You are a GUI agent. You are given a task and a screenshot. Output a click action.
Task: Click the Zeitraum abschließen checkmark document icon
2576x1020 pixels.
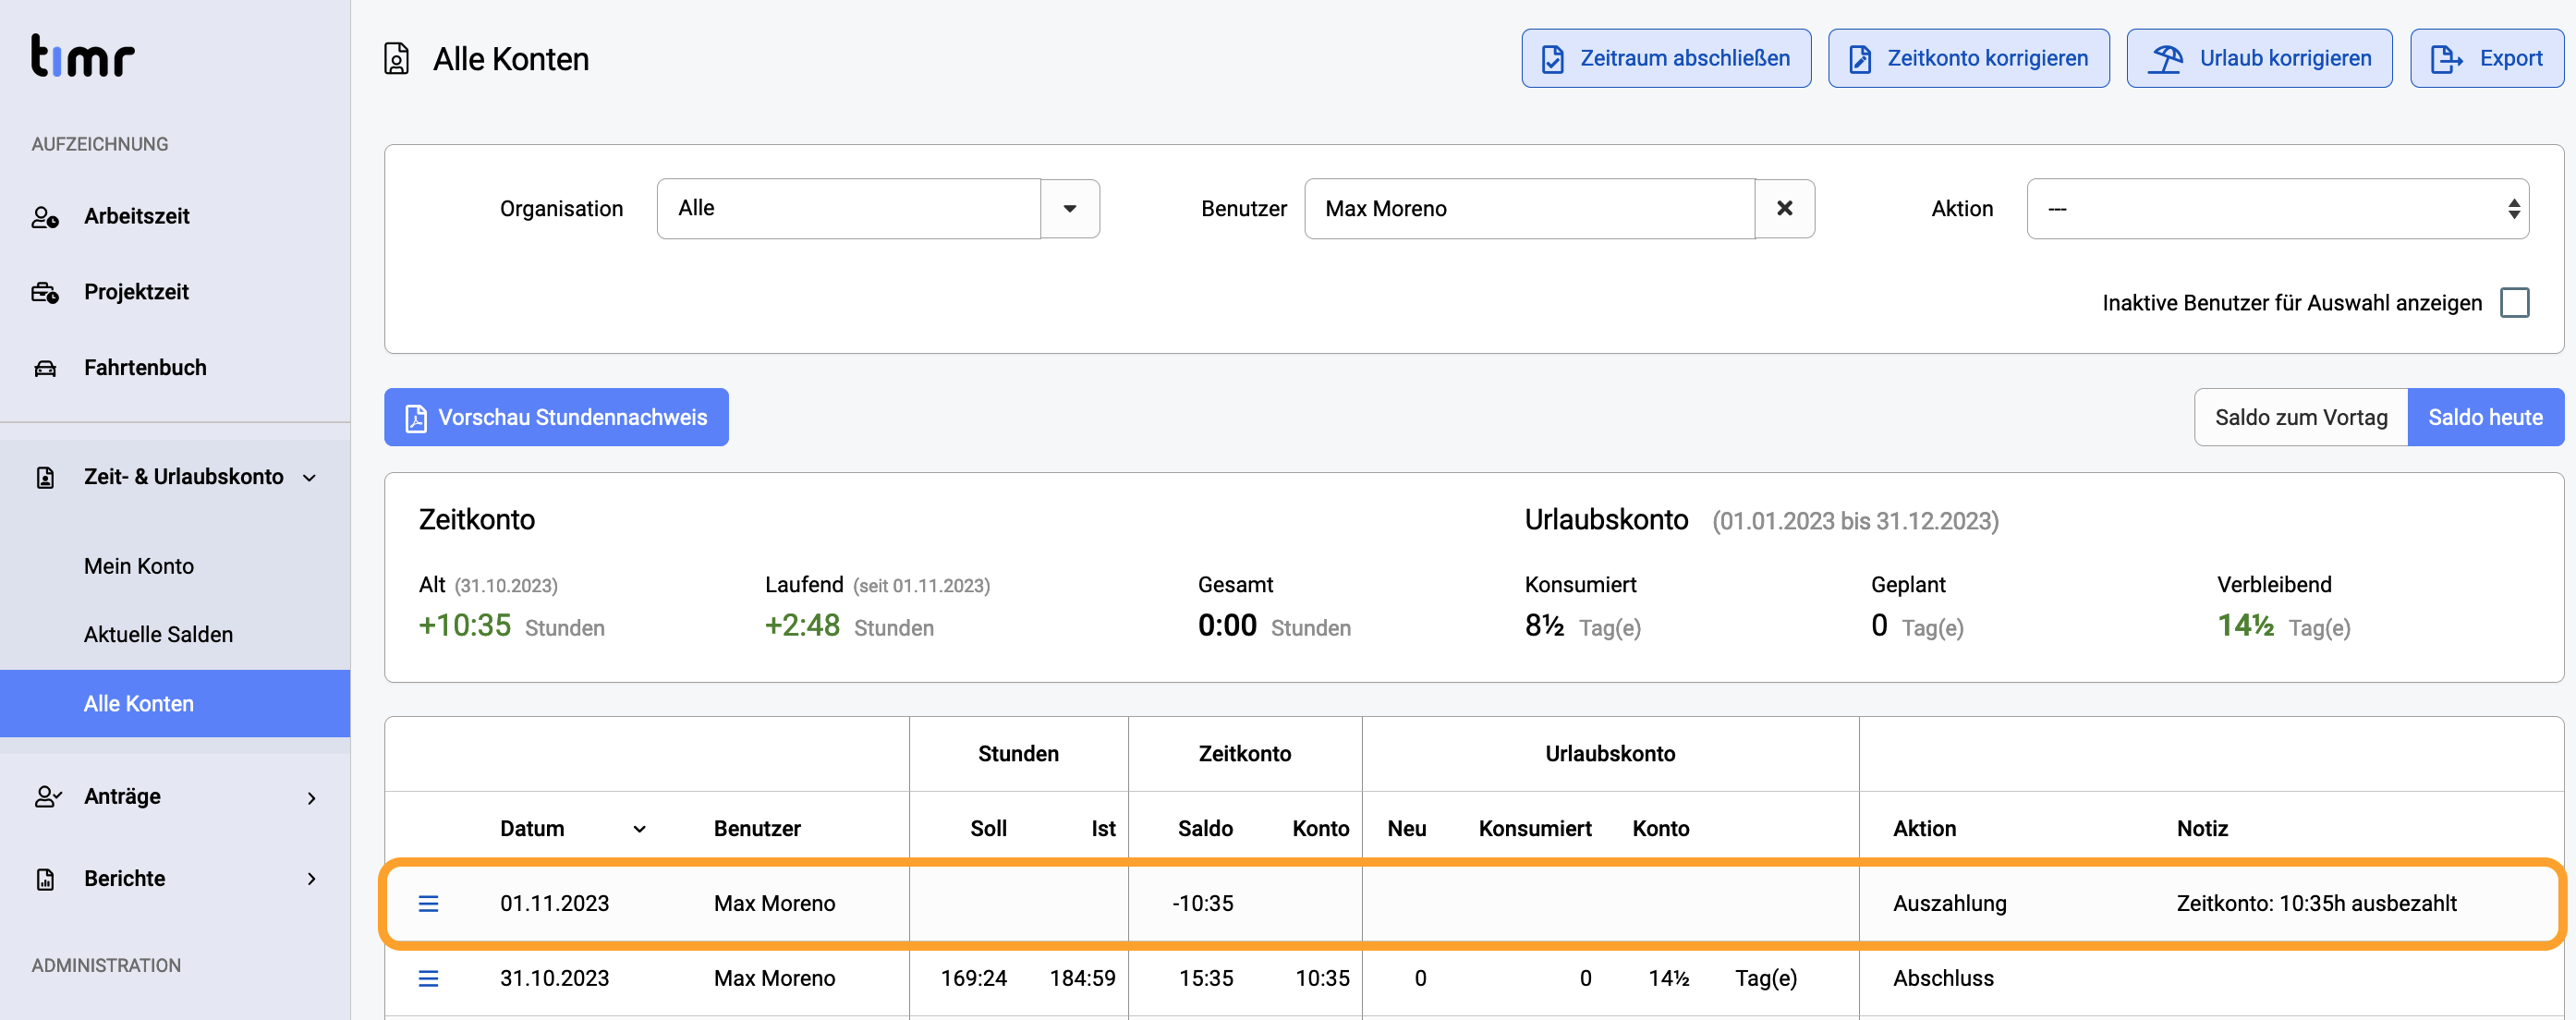(1552, 59)
